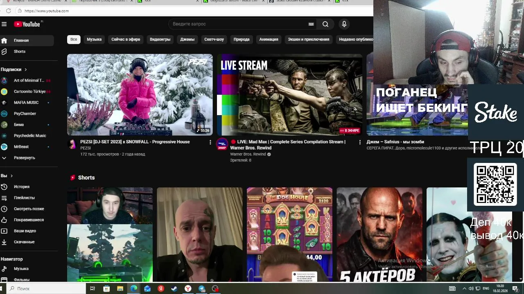Screen dimensions: 524x294
Task: Click the YouTube logo
Action: (27, 24)
